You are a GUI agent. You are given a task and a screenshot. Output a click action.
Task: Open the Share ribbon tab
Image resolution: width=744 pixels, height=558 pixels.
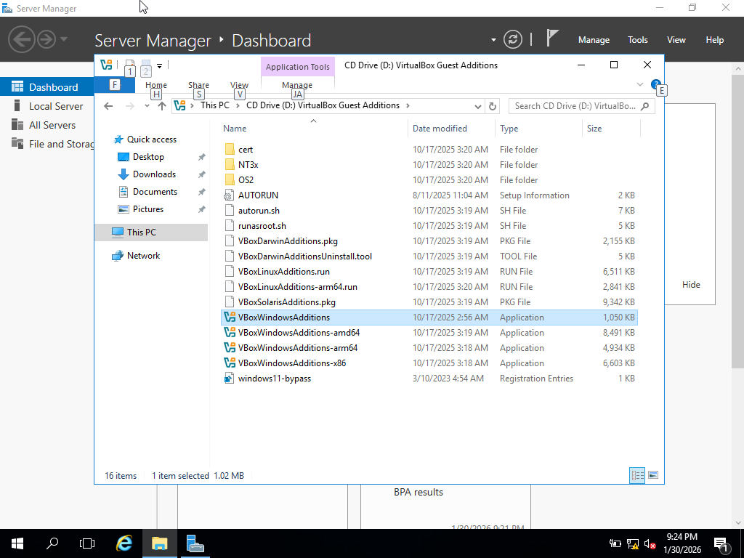point(198,85)
